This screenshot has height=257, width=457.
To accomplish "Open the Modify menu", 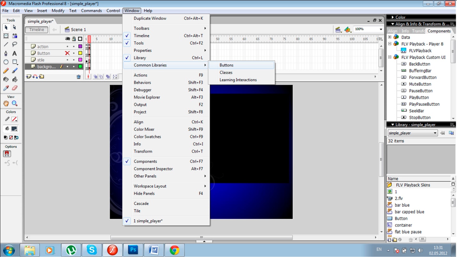I will point(58,11).
